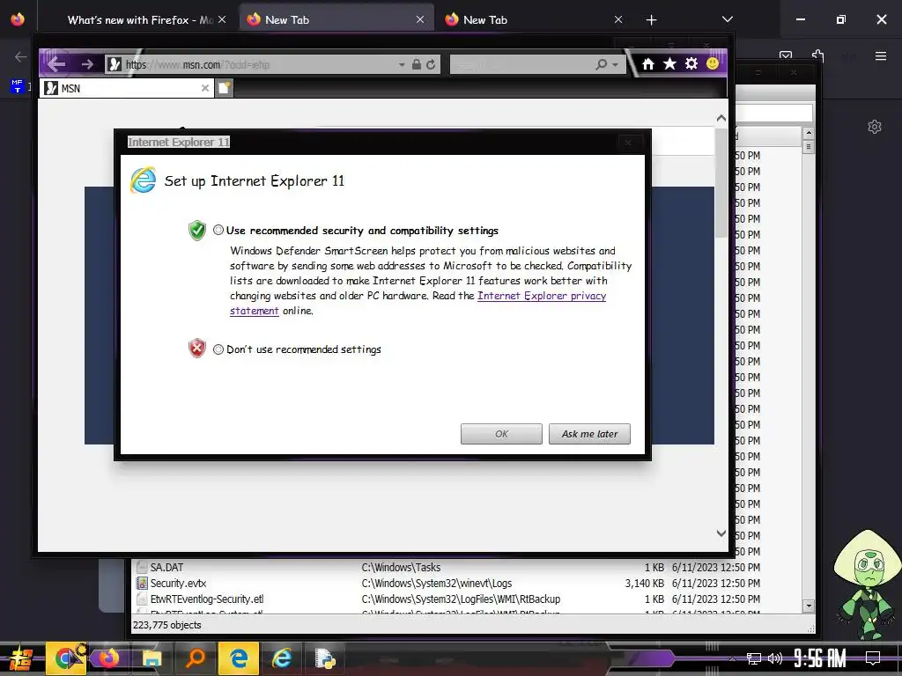Show hidden system tray icons
Image resolution: width=902 pixels, height=676 pixels.
(732, 658)
